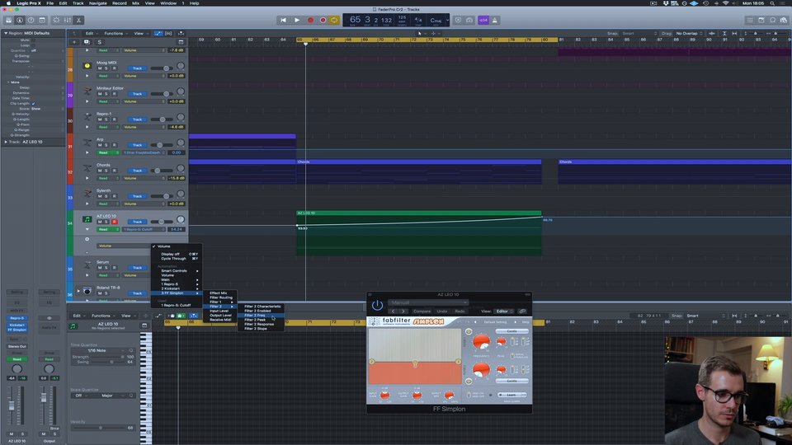
Task: Toggle the purple count-in button
Action: tap(483, 20)
